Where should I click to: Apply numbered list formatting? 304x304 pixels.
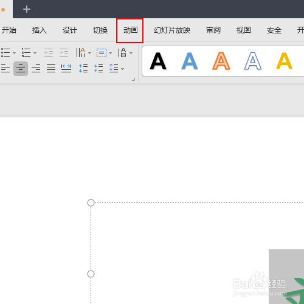point(26,53)
